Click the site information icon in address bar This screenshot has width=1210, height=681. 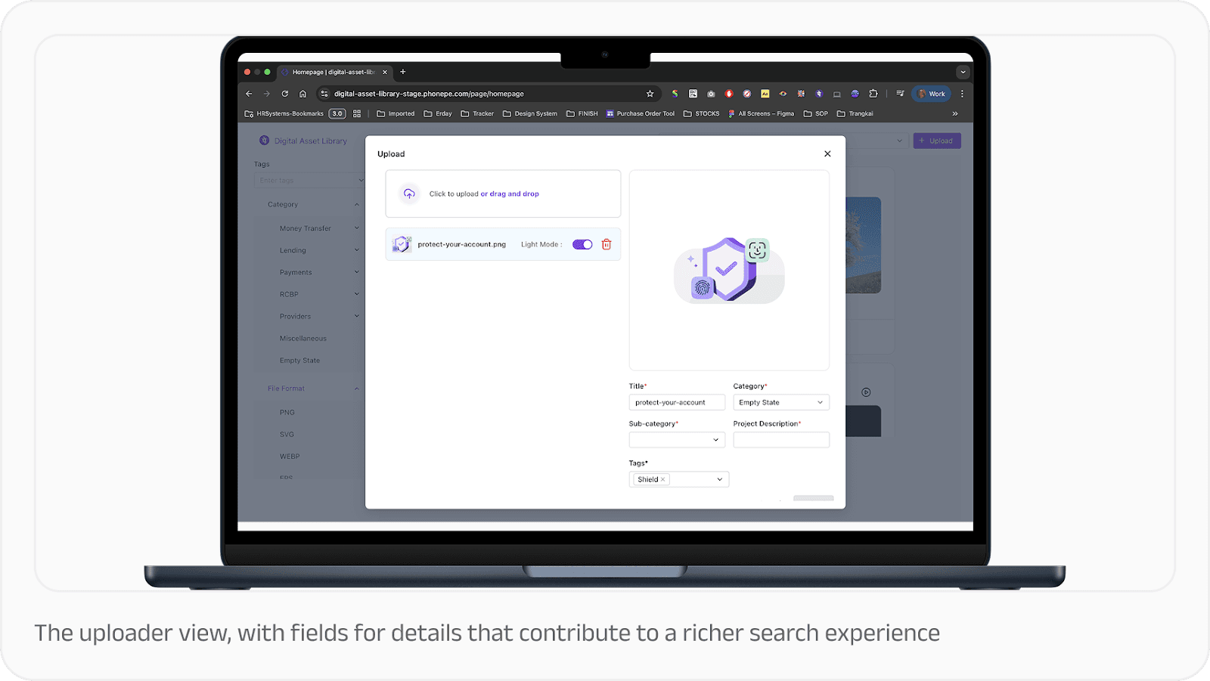click(324, 94)
